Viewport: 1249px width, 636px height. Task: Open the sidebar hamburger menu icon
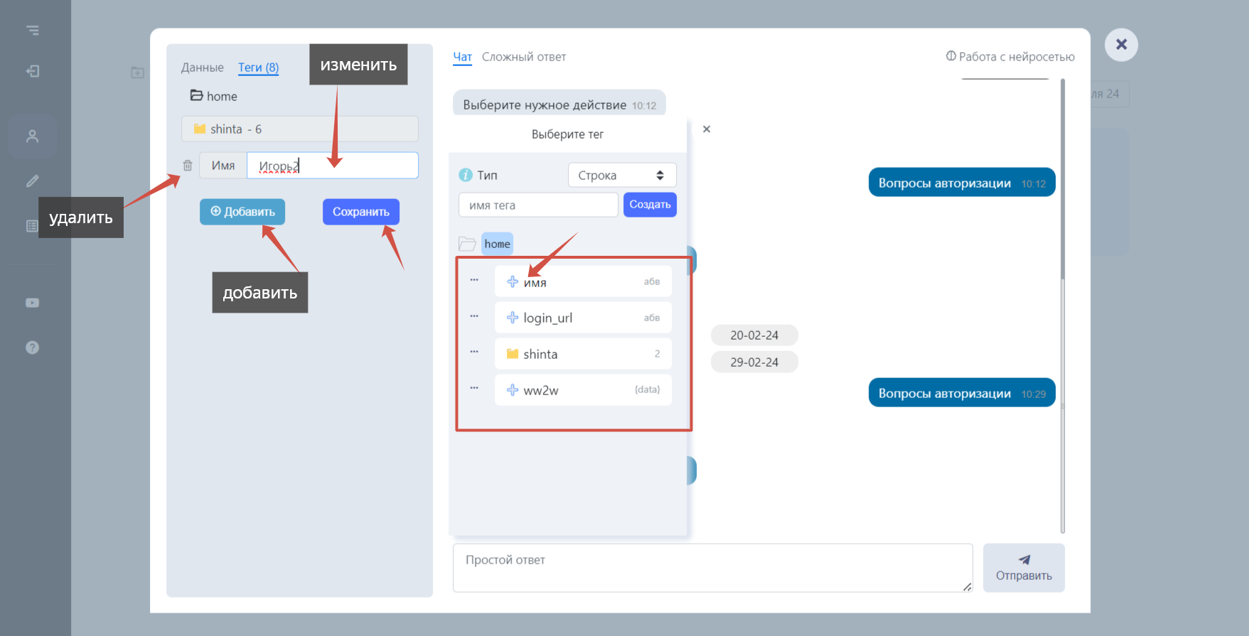(x=33, y=30)
